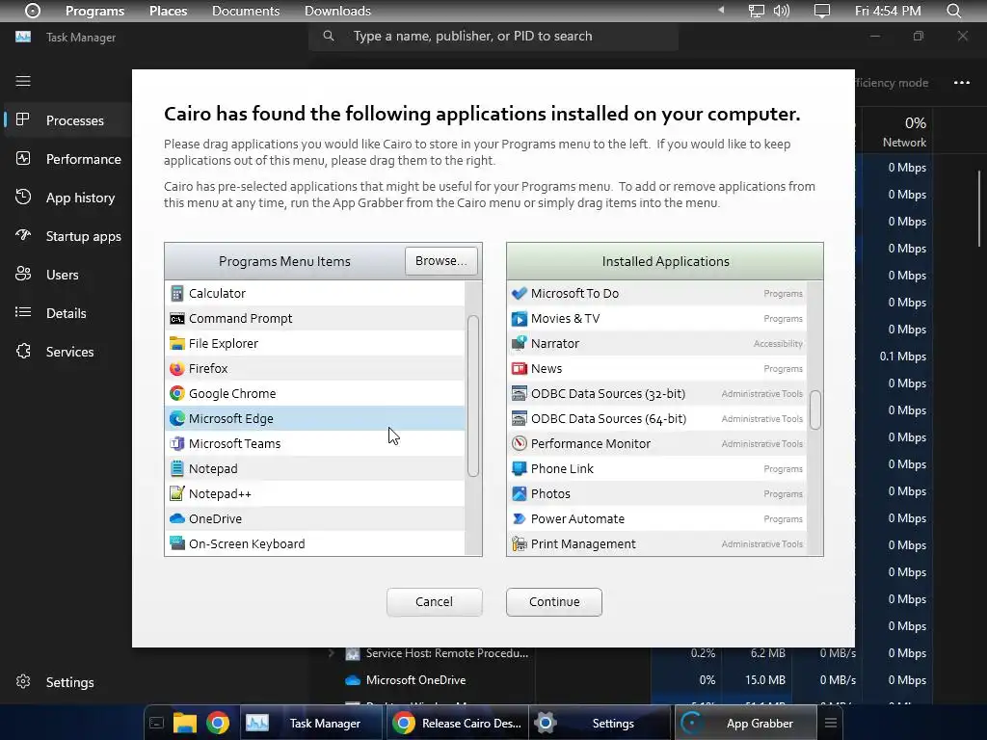987x740 pixels.
Task: Click the OneDrive cloud icon in Programs list
Action: (x=177, y=518)
